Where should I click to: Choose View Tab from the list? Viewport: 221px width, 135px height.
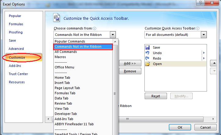point(83,109)
